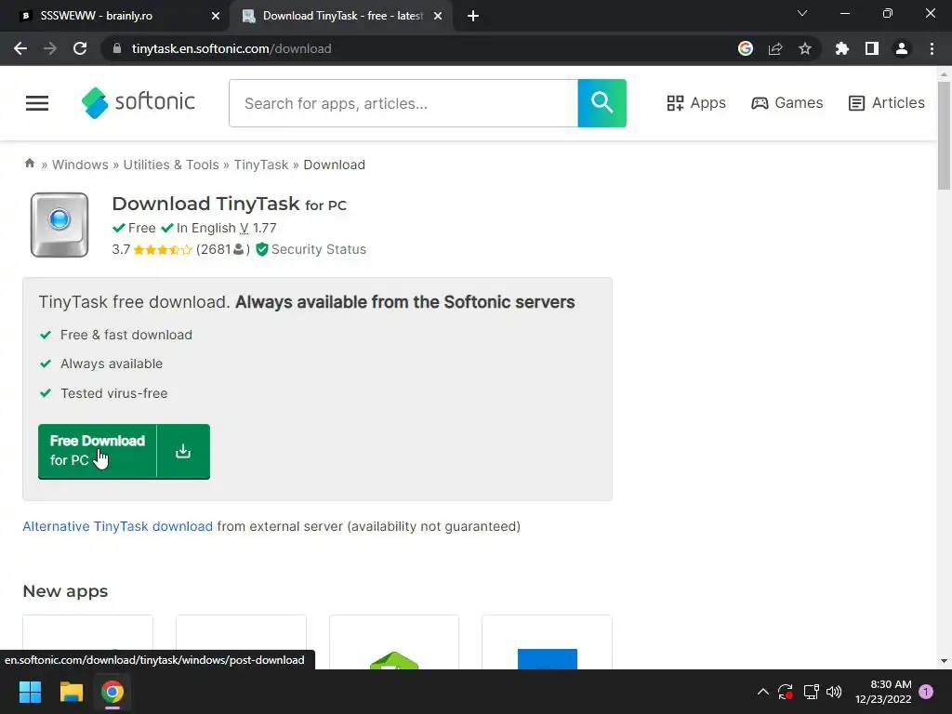
Task: Open the volume tray icon
Action: click(834, 692)
